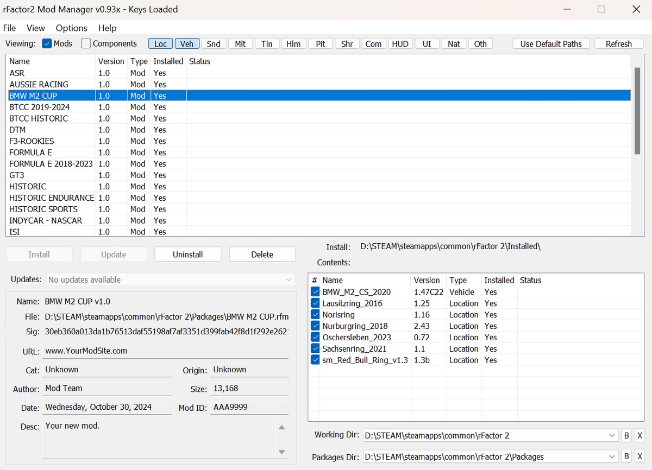
Task: Sort contents by Type column header
Action: click(x=463, y=280)
